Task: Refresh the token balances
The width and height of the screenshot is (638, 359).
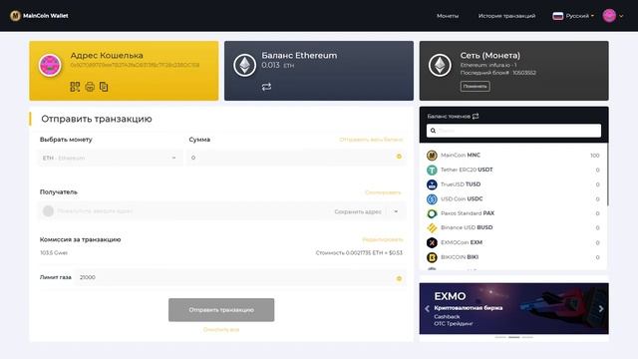Action: pyautogui.click(x=476, y=116)
